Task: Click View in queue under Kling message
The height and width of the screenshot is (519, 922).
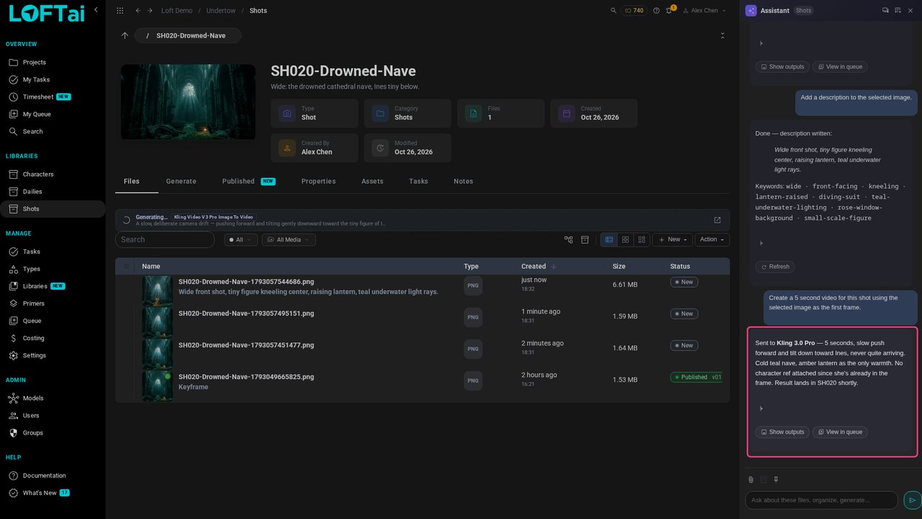Action: coord(840,432)
